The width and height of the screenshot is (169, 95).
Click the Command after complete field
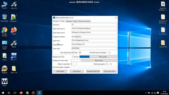[x=94, y=67]
